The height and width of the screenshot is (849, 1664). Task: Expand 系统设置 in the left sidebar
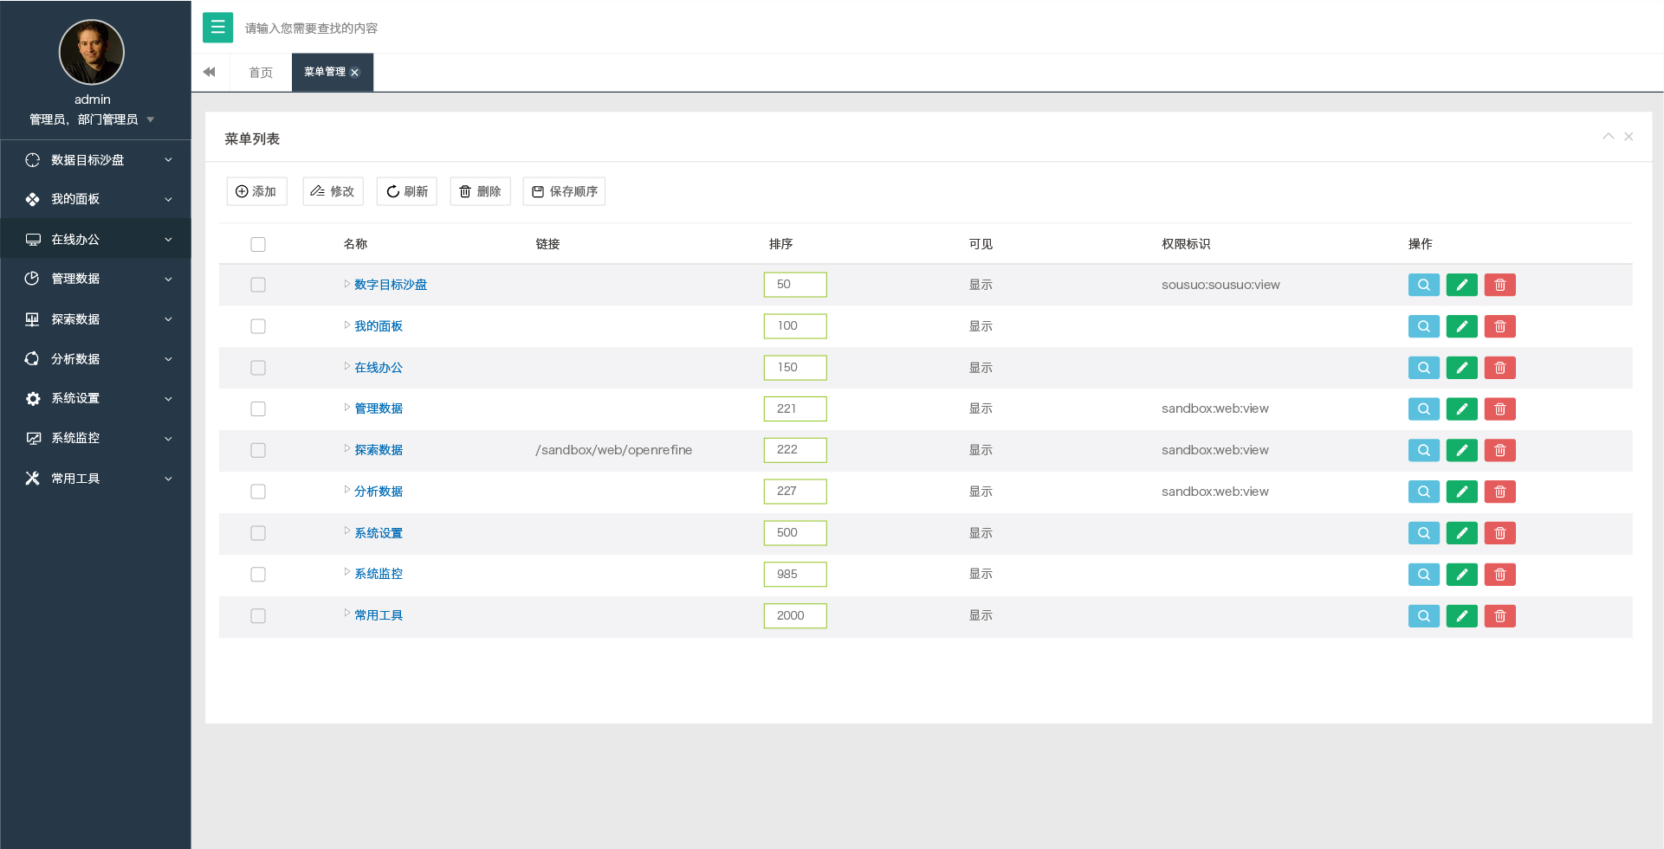[x=95, y=398]
